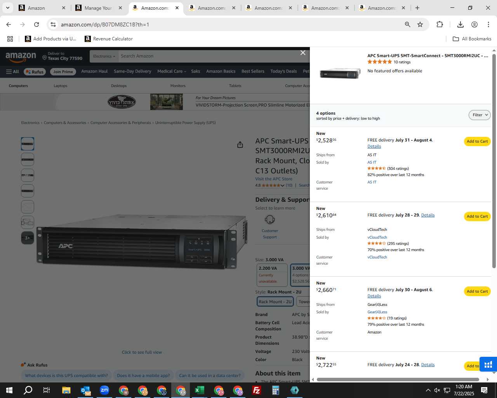Image resolution: width=497 pixels, height=398 pixels.
Task: Expand the Medical Care menu
Action: tap(172, 72)
